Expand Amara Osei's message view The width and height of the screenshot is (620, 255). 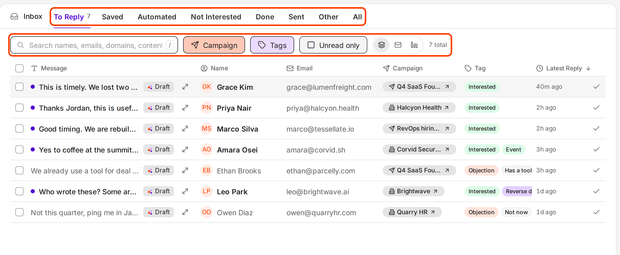(185, 150)
